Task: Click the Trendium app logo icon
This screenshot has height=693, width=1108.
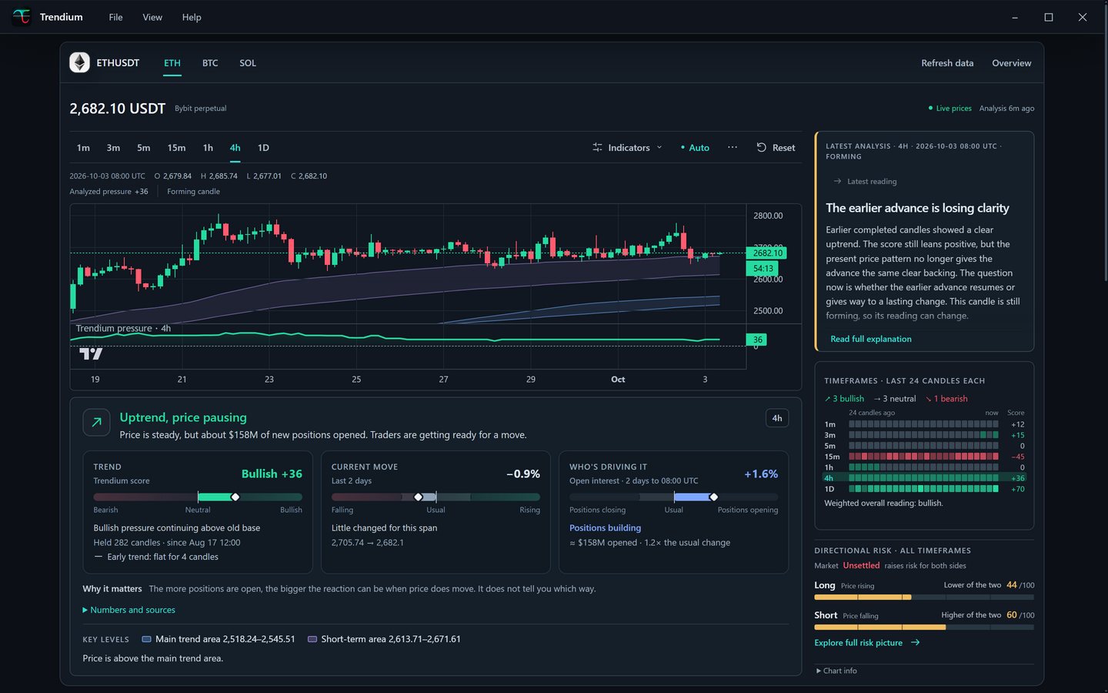Action: coord(22,17)
